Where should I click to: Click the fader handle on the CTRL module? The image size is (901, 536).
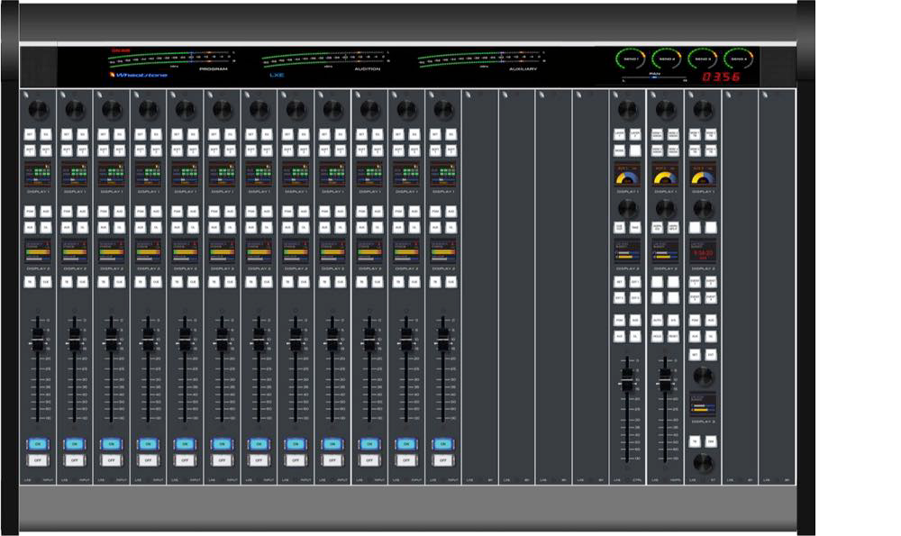coord(627,378)
